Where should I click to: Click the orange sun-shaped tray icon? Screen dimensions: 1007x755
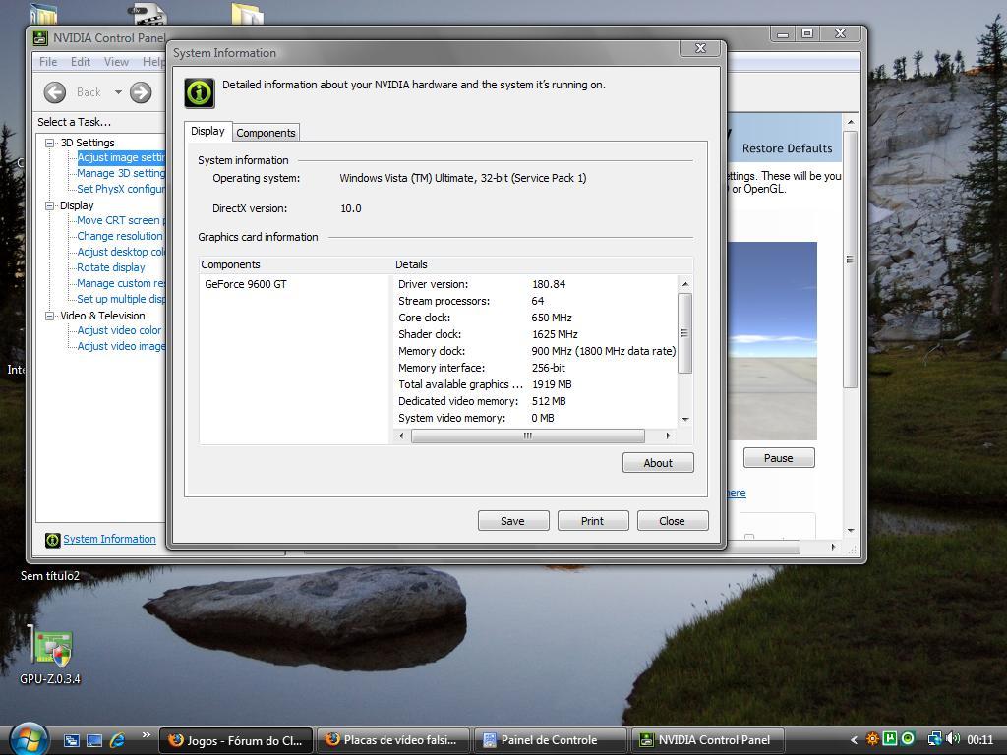(x=872, y=739)
